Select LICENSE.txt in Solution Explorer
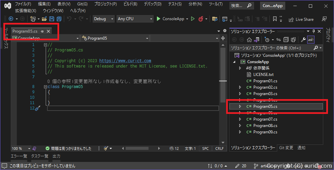Screen dimensions: 334x170 (263, 75)
